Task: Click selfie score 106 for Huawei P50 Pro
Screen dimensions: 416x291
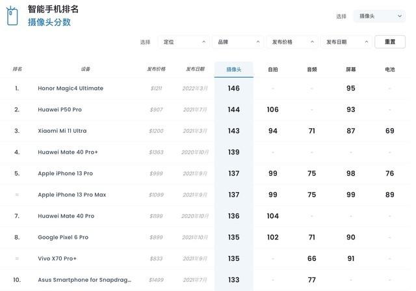Action: coord(273,109)
